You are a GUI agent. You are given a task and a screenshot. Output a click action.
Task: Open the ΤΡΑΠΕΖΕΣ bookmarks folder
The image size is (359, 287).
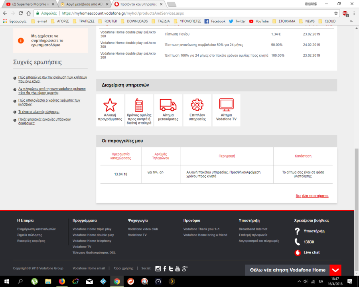click(x=84, y=21)
